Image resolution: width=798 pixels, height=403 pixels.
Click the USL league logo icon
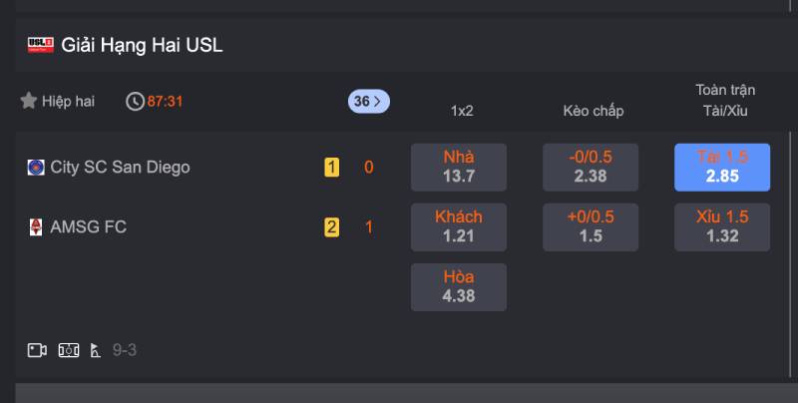pos(40,45)
